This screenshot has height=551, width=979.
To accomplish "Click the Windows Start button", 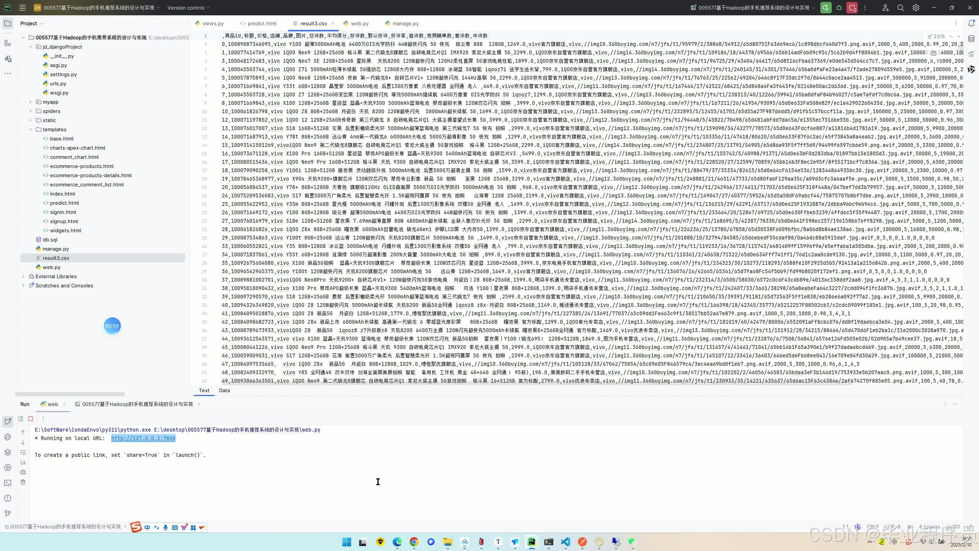I will coord(346,542).
